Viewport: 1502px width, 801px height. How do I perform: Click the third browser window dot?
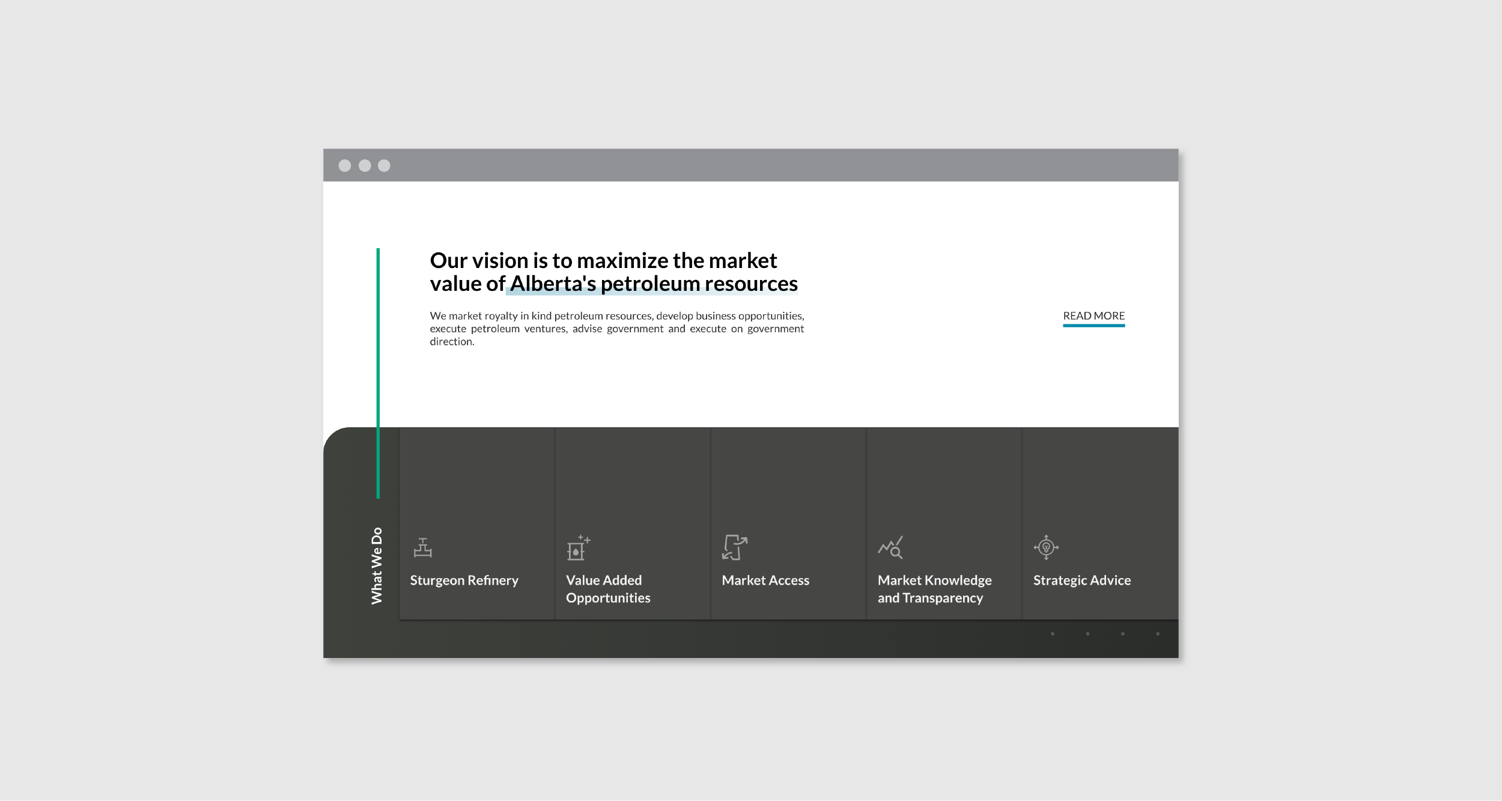pyautogui.click(x=385, y=166)
